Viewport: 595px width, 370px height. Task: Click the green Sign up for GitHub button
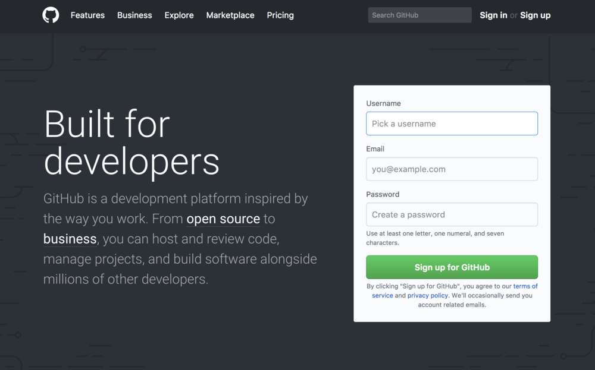click(452, 267)
